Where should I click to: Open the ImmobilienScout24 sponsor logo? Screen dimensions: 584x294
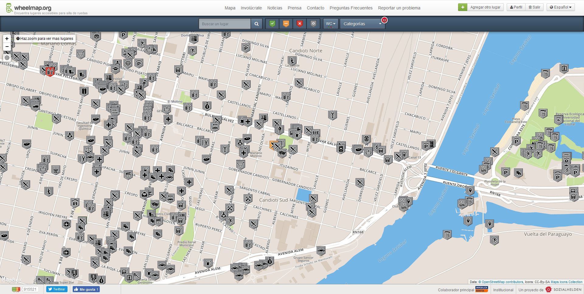click(x=481, y=289)
